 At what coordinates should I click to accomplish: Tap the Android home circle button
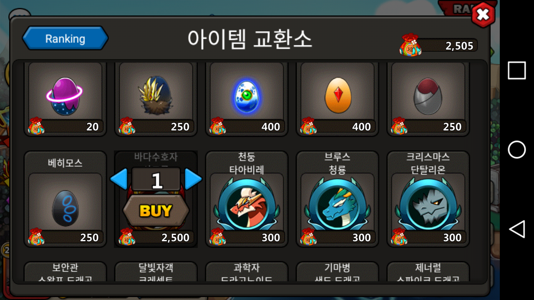tap(516, 150)
